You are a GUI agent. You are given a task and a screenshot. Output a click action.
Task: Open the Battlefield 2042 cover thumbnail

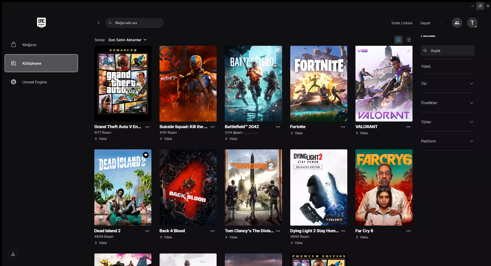pyautogui.click(x=253, y=84)
